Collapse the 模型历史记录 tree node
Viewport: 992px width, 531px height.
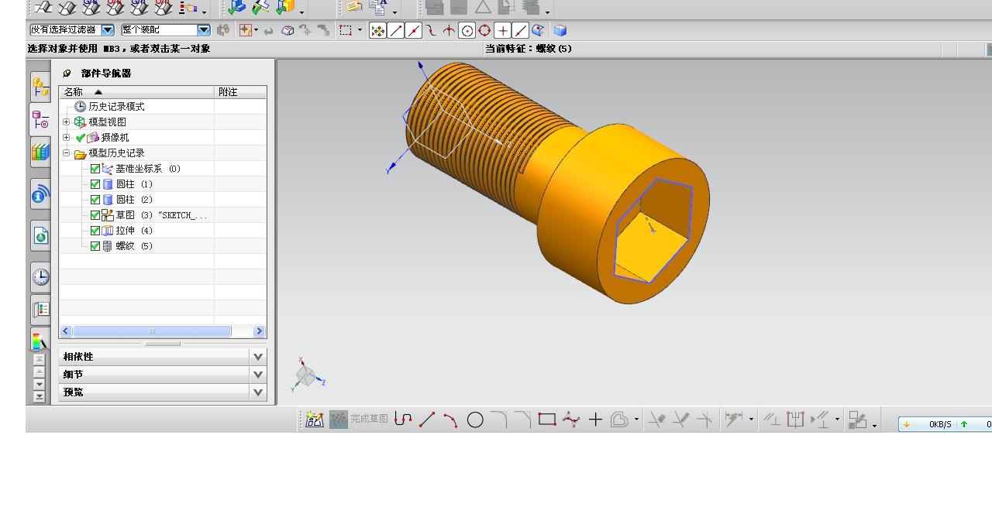(67, 153)
